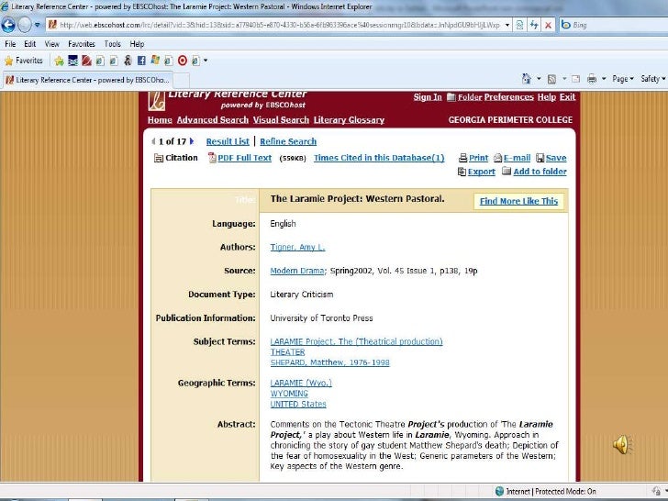The width and height of the screenshot is (668, 501).
Task: Expand the RSS feeds dropdown arrow
Action: tap(564, 79)
